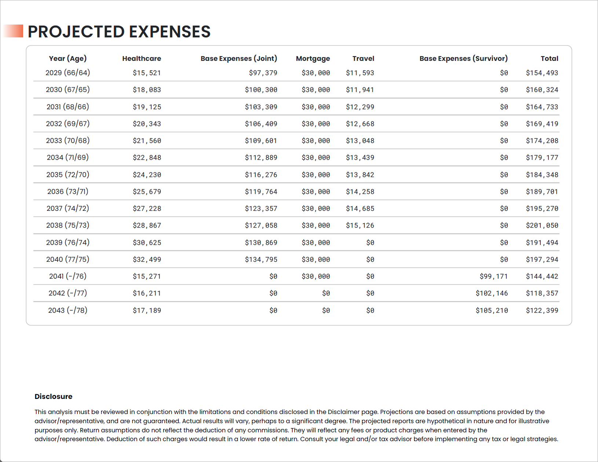Click the PROJECTED EXPENSES heading
Screen dimensions: 598x462
(119, 32)
